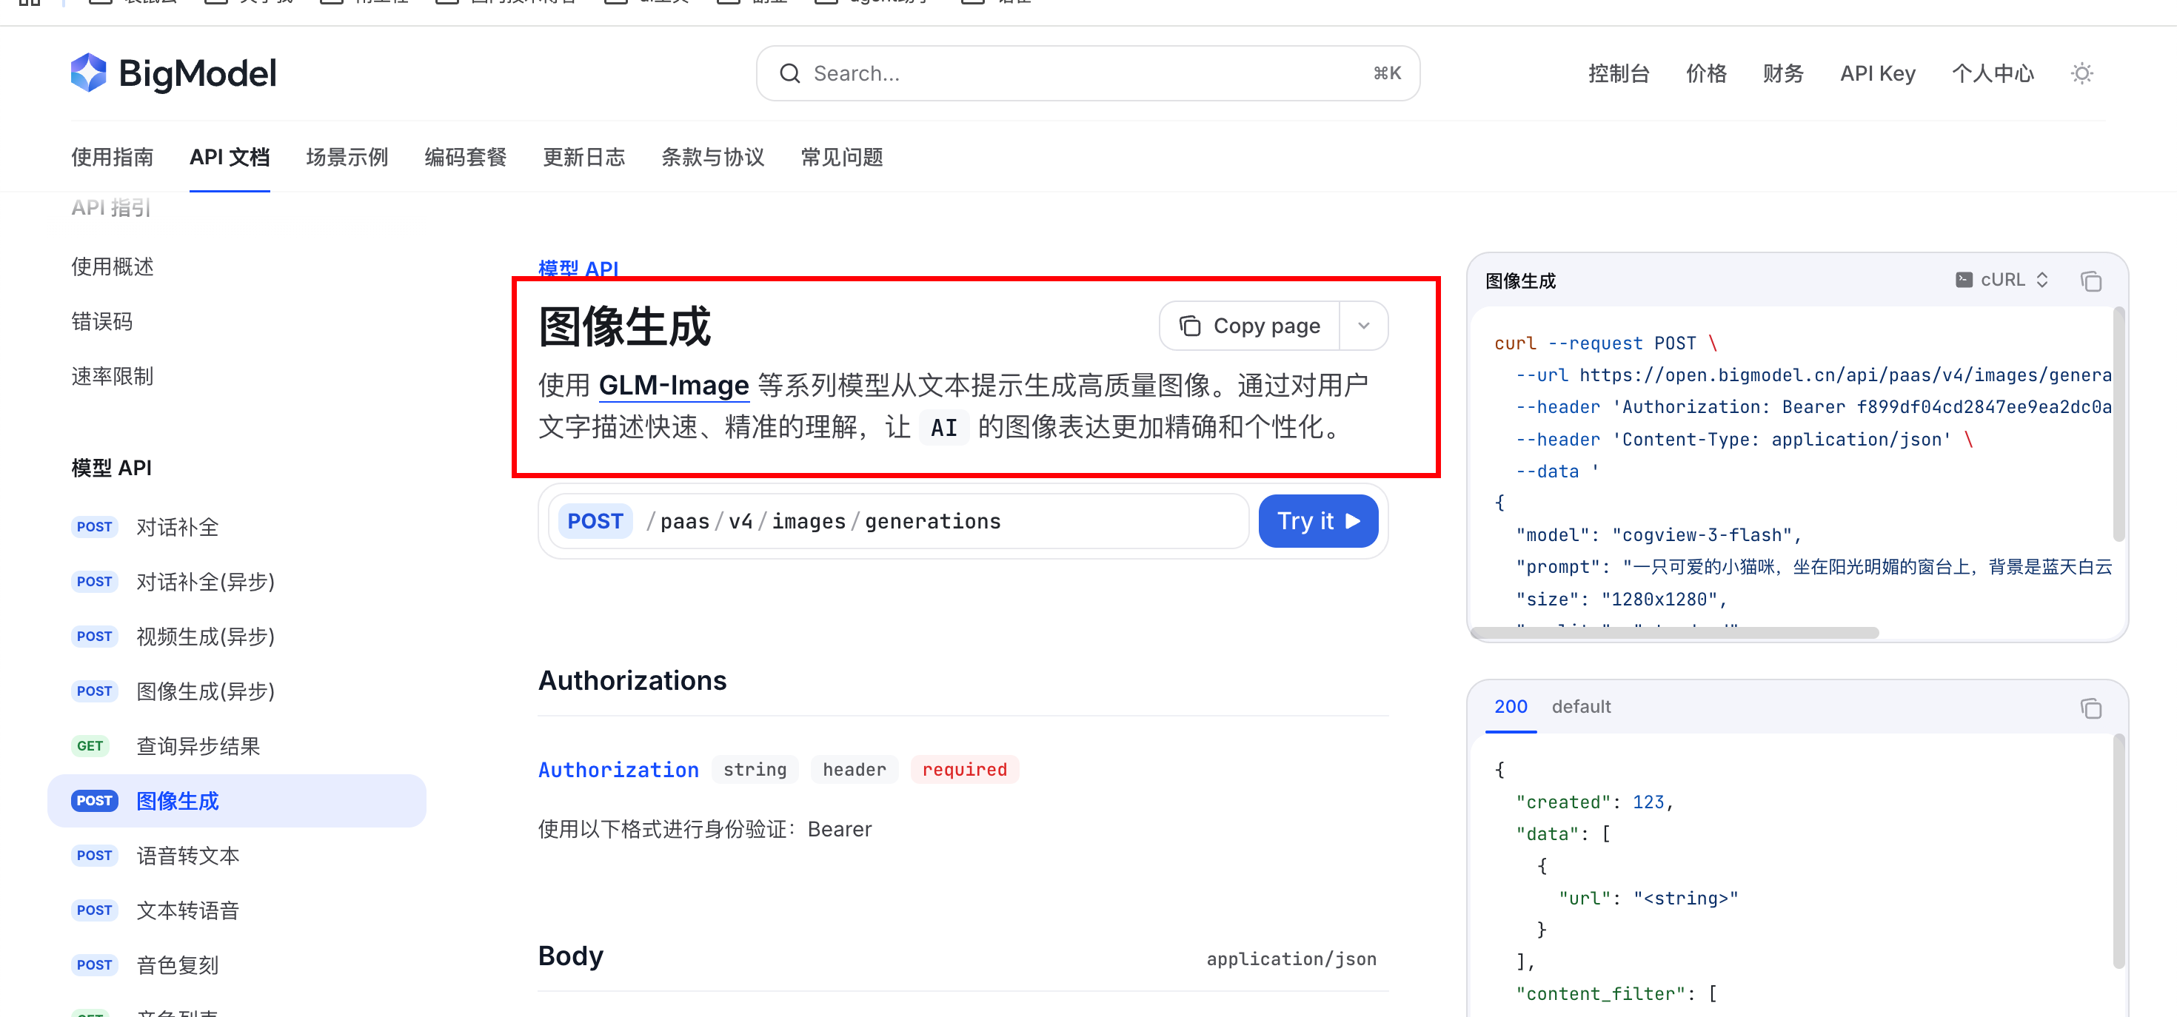Open the 更新日志 navigation tab
This screenshot has height=1017, width=2177.
coord(583,157)
